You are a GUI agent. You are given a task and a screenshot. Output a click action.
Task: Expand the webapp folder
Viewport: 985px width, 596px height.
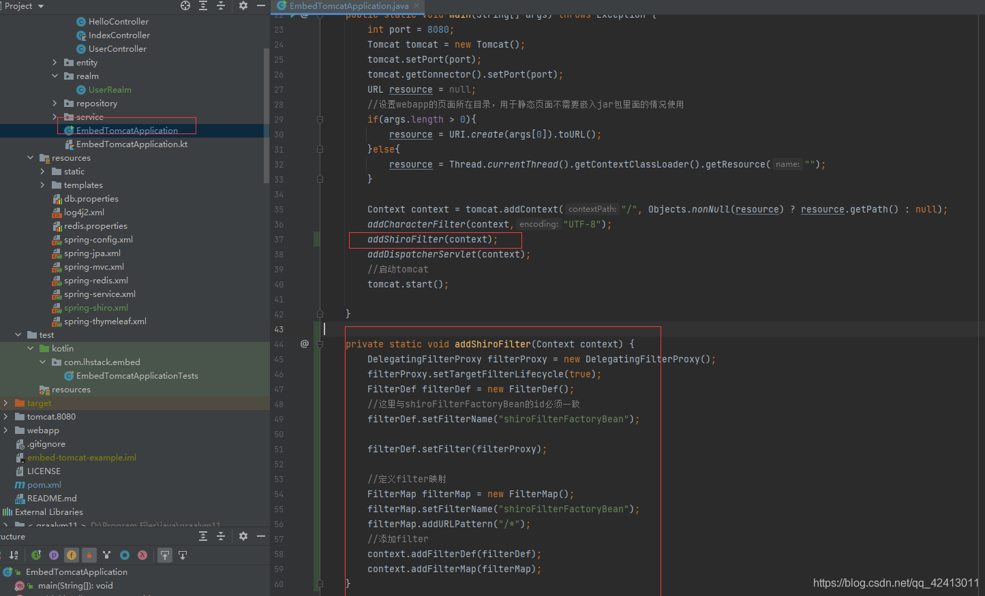6,430
